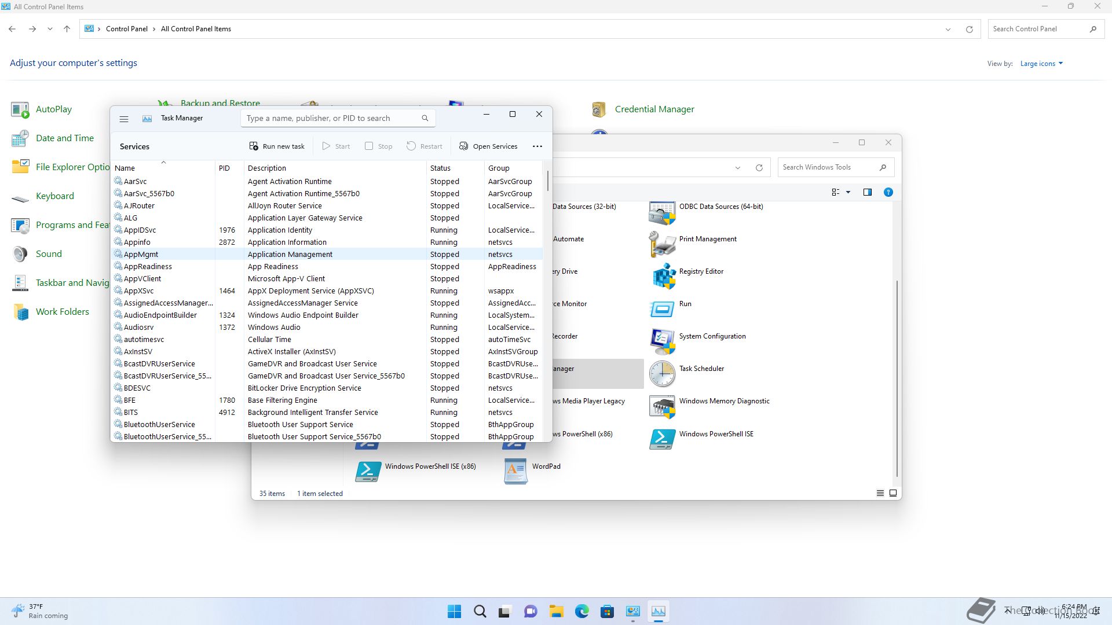The width and height of the screenshot is (1112, 625).
Task: Open Sound settings in Control Panel
Action: tap(36, 253)
